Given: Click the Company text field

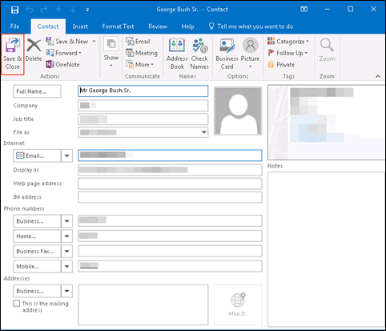Looking at the screenshot, I should click(143, 106).
